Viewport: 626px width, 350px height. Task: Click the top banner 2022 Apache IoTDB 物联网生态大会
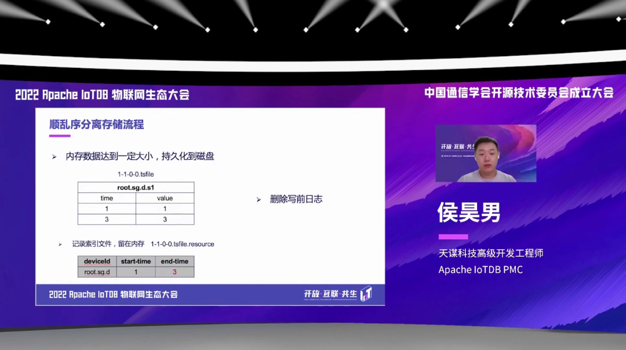click(x=102, y=94)
